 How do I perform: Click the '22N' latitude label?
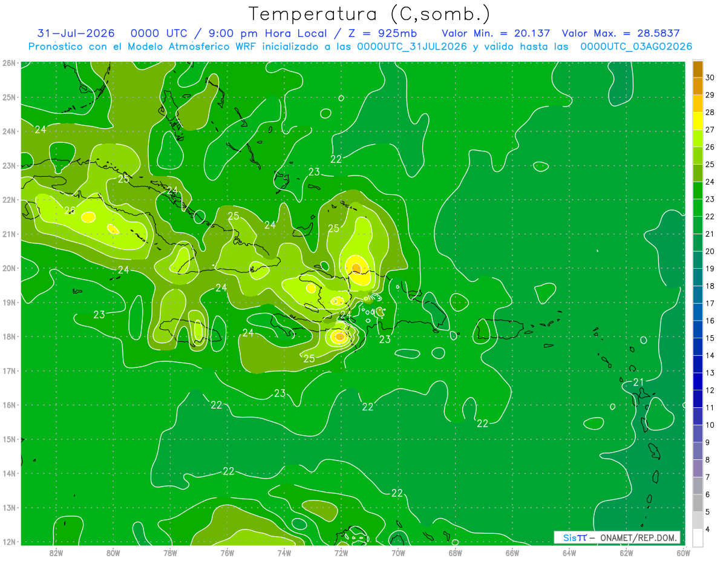8,200
